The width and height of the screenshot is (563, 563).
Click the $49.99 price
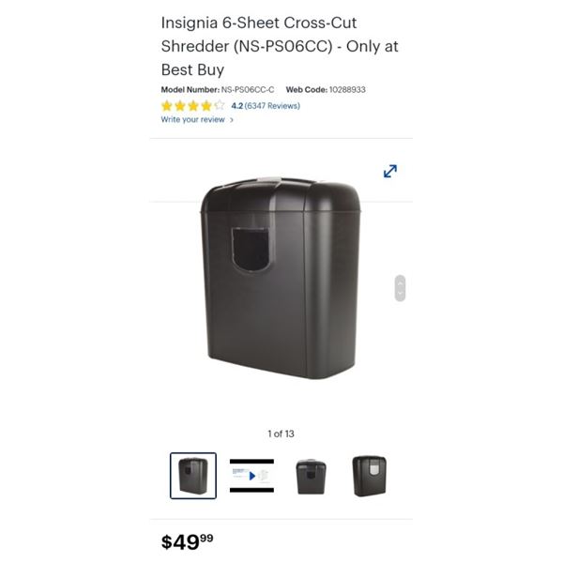(x=187, y=541)
